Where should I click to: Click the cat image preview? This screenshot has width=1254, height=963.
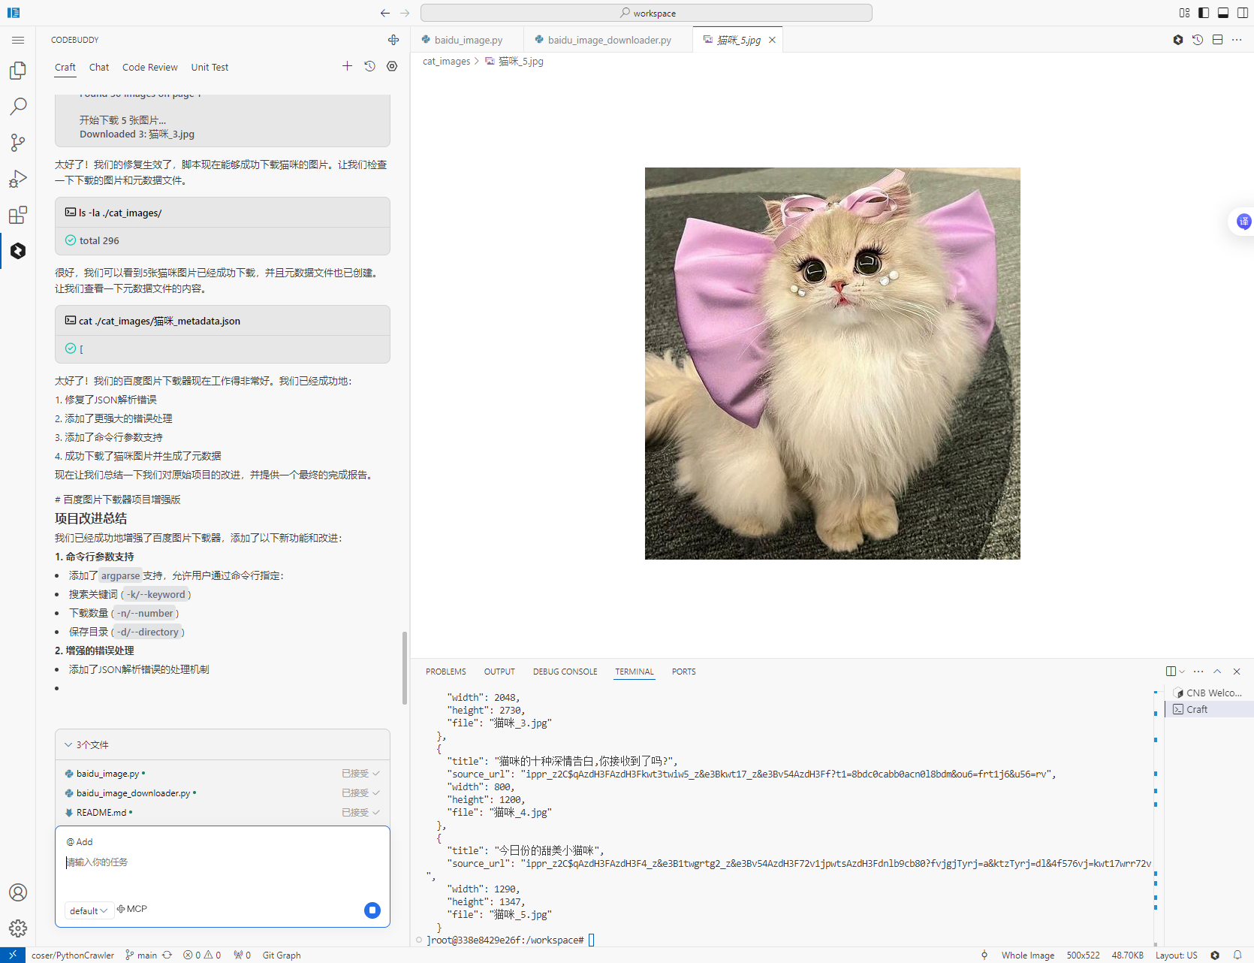coord(832,363)
